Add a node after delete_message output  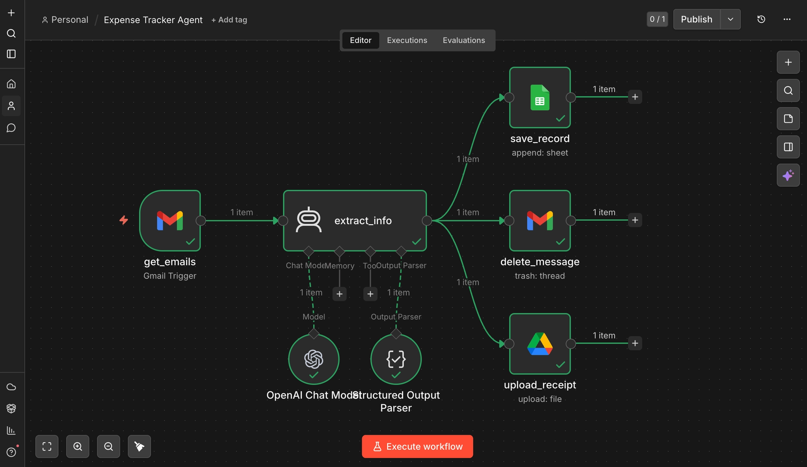(x=635, y=220)
